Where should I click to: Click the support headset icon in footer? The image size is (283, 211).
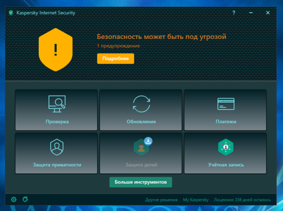click(x=25, y=200)
